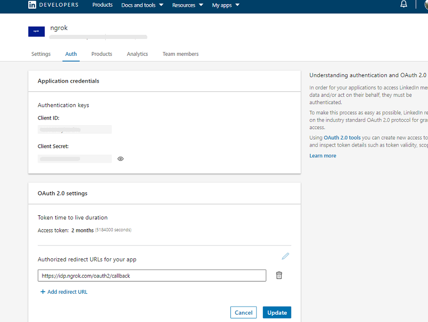The image size is (428, 322).
Task: Click the pencil edit icon for redirect URLs
Action: [x=285, y=256]
